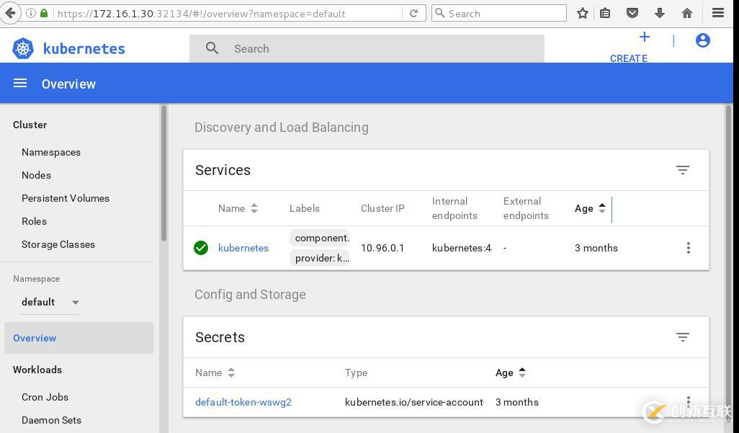The height and width of the screenshot is (433, 739).
Task: Open the Secrets filter icon
Action: (x=682, y=337)
